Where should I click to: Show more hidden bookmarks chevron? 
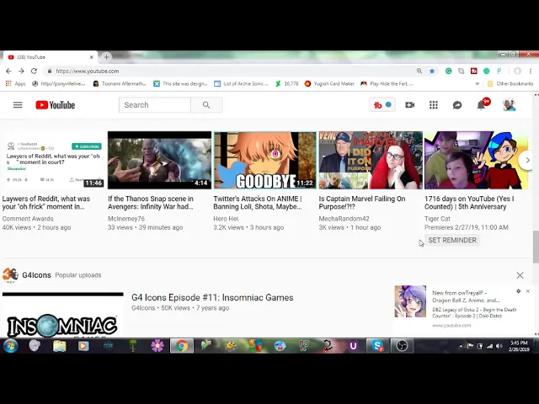click(478, 83)
